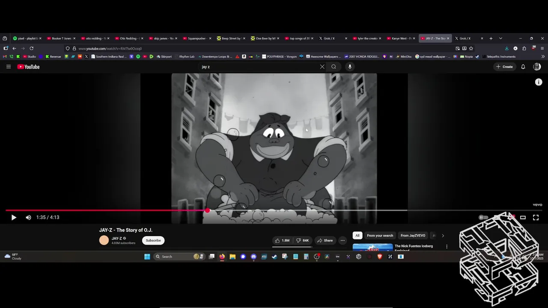List all tabs dropdown arrow
The image size is (548, 308).
tap(500, 38)
